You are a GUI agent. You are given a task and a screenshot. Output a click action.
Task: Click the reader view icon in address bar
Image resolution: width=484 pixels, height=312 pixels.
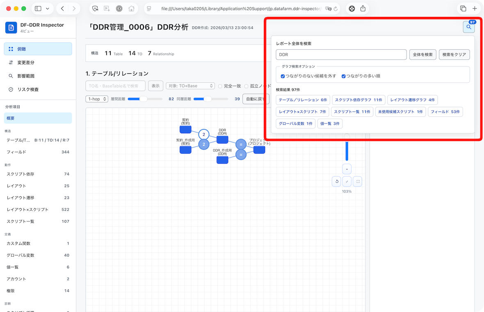tap(149, 9)
